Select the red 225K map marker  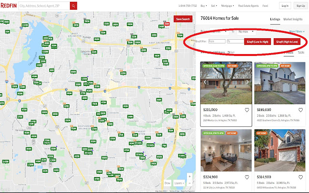coord(167,24)
